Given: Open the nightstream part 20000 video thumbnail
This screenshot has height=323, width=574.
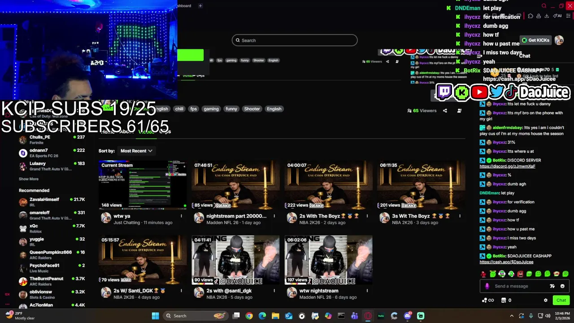Looking at the screenshot, I should pos(235,185).
